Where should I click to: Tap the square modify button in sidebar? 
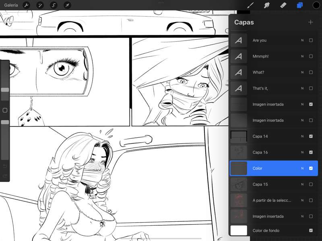click(x=5, y=110)
